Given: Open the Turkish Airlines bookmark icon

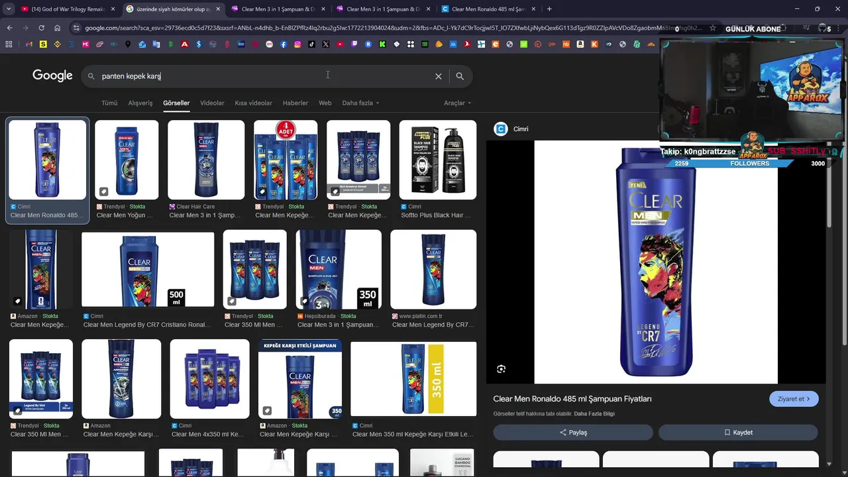Looking at the screenshot, I should [x=467, y=44].
